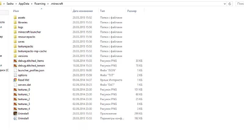Select the resourcepacks folder name
Image resolution: width=244 pixels, height=130 pixels.
tap(27, 37)
